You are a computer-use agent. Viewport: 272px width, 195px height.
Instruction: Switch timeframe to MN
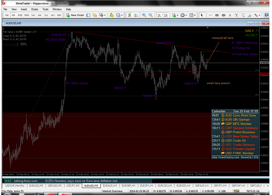[x=59, y=15]
